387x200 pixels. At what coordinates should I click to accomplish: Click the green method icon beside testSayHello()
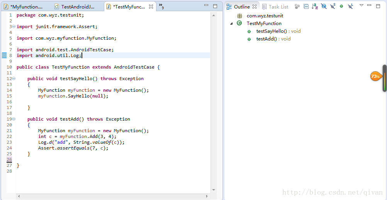pos(249,32)
